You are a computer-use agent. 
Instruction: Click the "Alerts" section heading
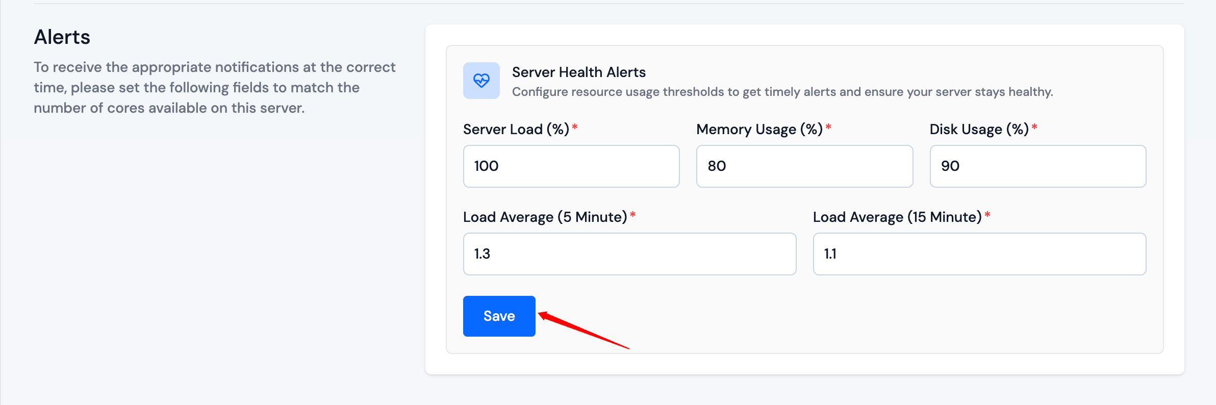point(62,37)
